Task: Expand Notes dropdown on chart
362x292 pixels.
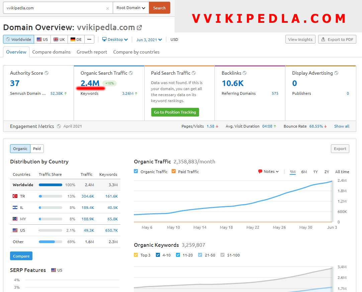Action: [x=269, y=171]
